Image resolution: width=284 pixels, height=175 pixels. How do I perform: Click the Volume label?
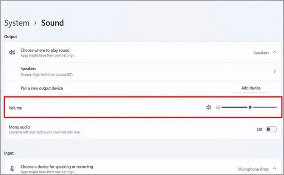tap(16, 108)
